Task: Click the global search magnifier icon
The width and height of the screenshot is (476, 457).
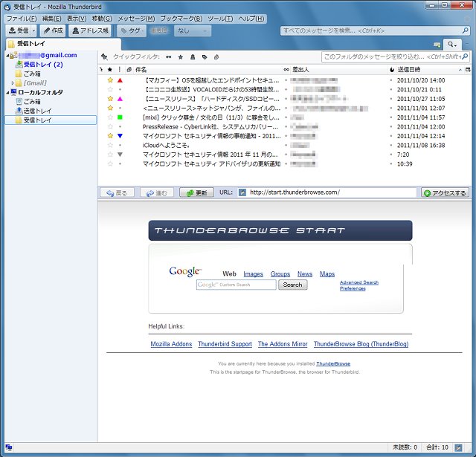Action: pyautogui.click(x=465, y=30)
